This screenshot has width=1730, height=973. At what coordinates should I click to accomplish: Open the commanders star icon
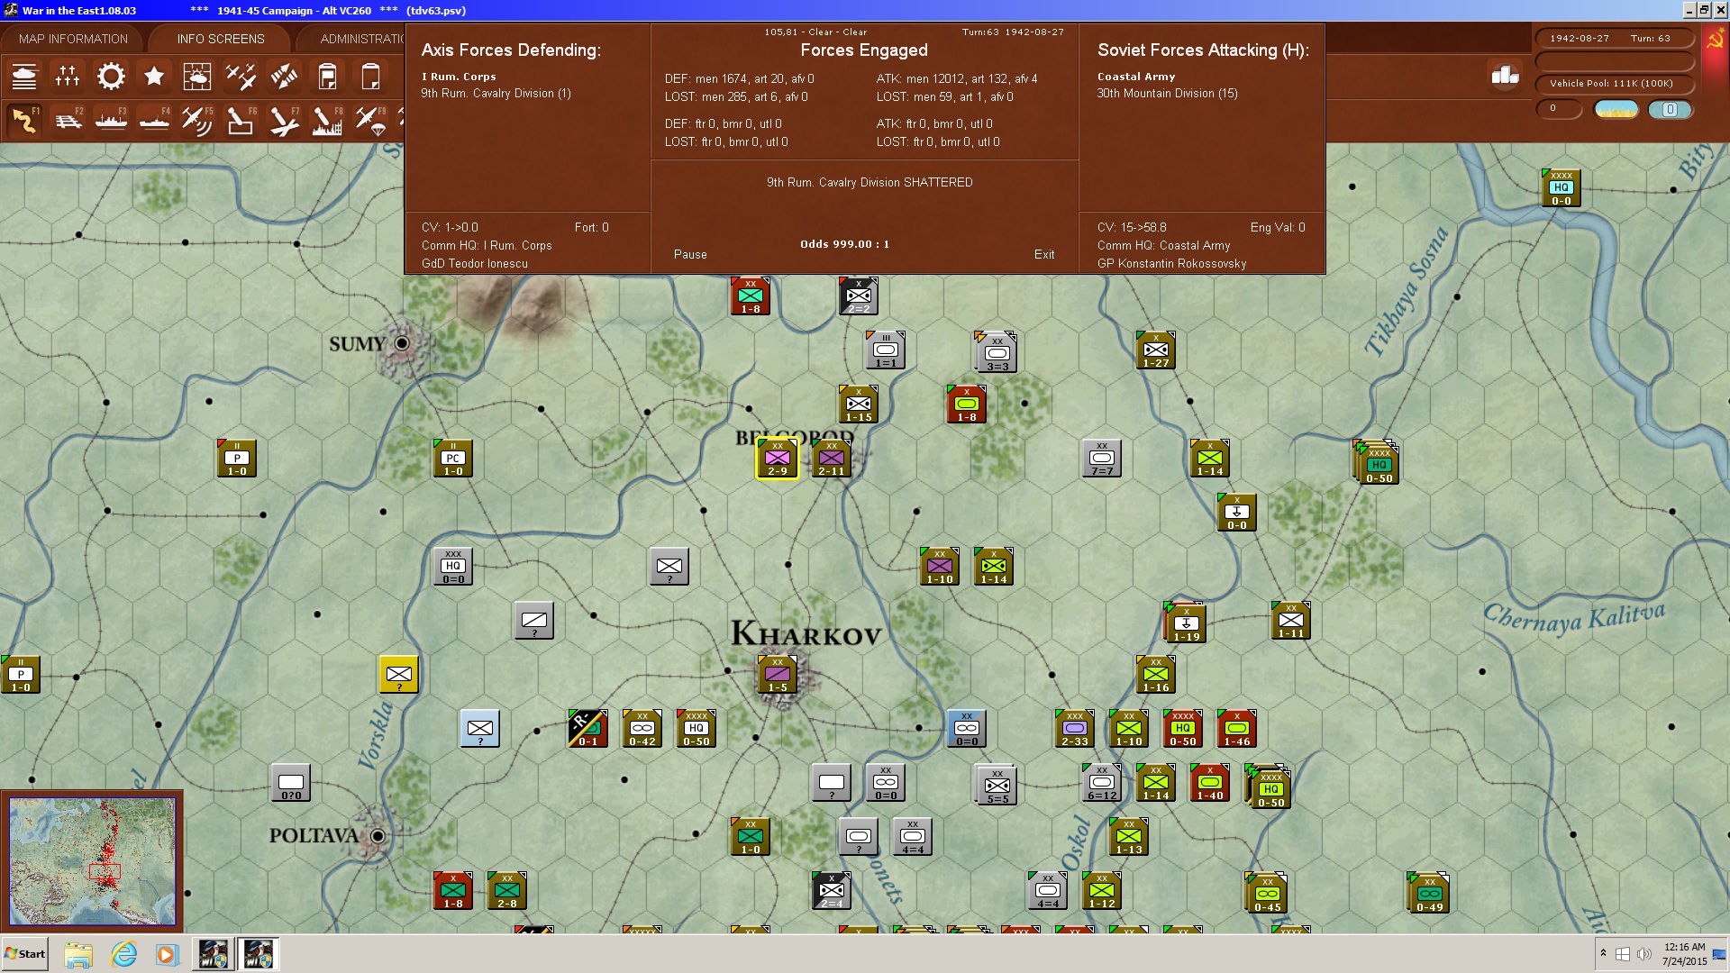[x=154, y=77]
